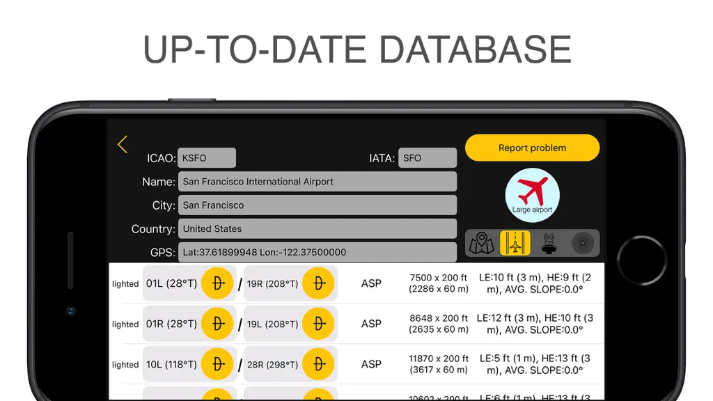
Task: Tap runway 10L approach icon
Action: [x=217, y=364]
